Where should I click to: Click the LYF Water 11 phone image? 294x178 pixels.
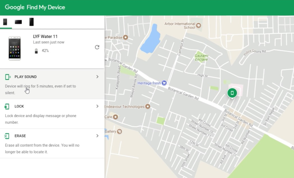[15, 48]
